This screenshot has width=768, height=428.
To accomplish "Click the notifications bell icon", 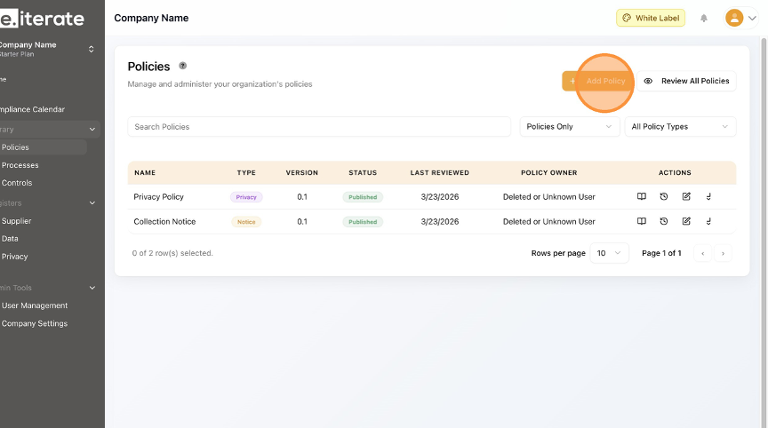I will tap(705, 18).
